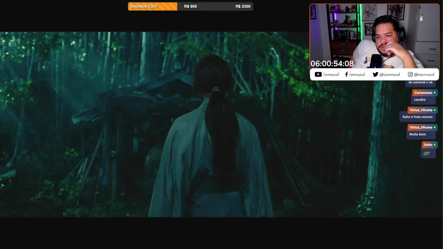Click the chat message 'do samurai x né'
Image resolution: width=443 pixels, height=249 pixels.
[x=420, y=82]
